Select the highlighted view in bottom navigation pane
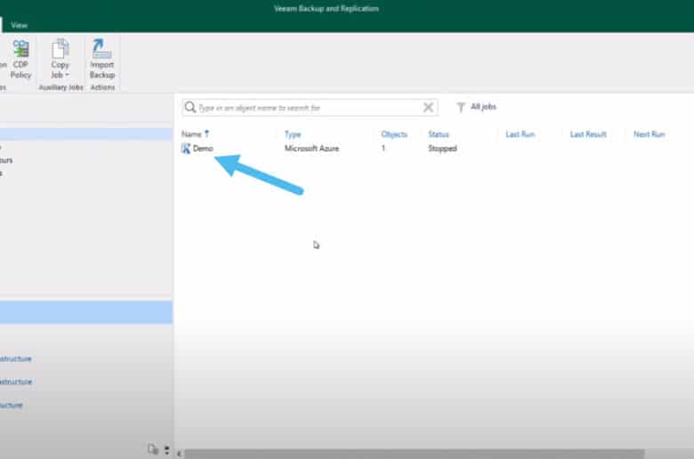Screen dimensions: 694x459 [86, 312]
